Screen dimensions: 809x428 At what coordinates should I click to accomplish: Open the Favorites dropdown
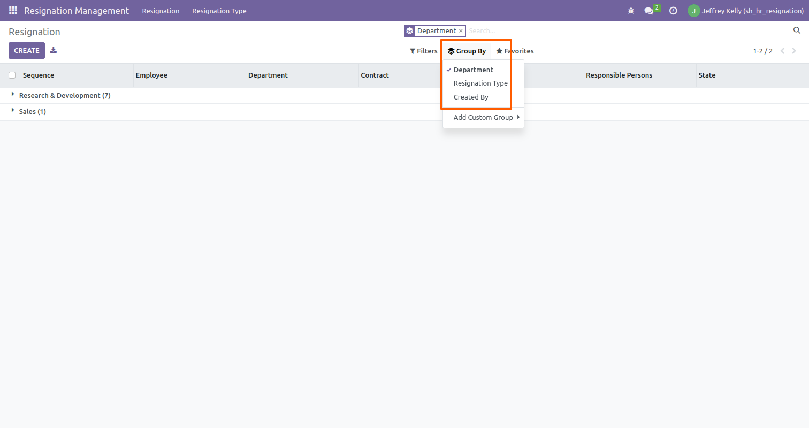tap(515, 51)
